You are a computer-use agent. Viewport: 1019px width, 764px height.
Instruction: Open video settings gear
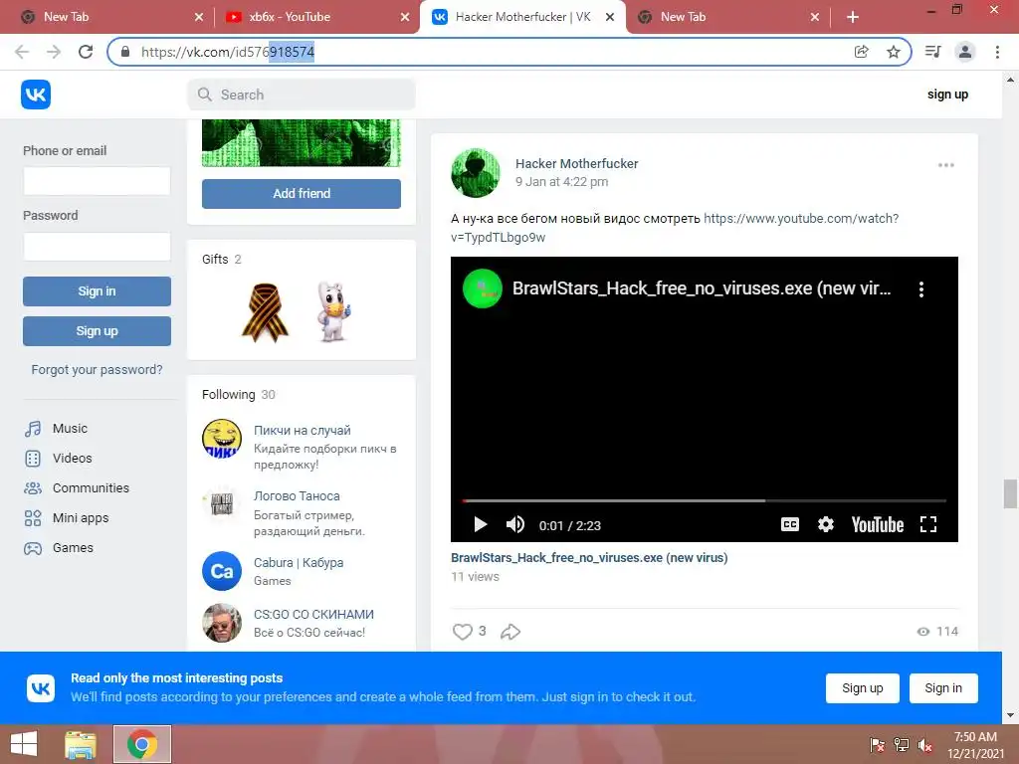click(825, 524)
